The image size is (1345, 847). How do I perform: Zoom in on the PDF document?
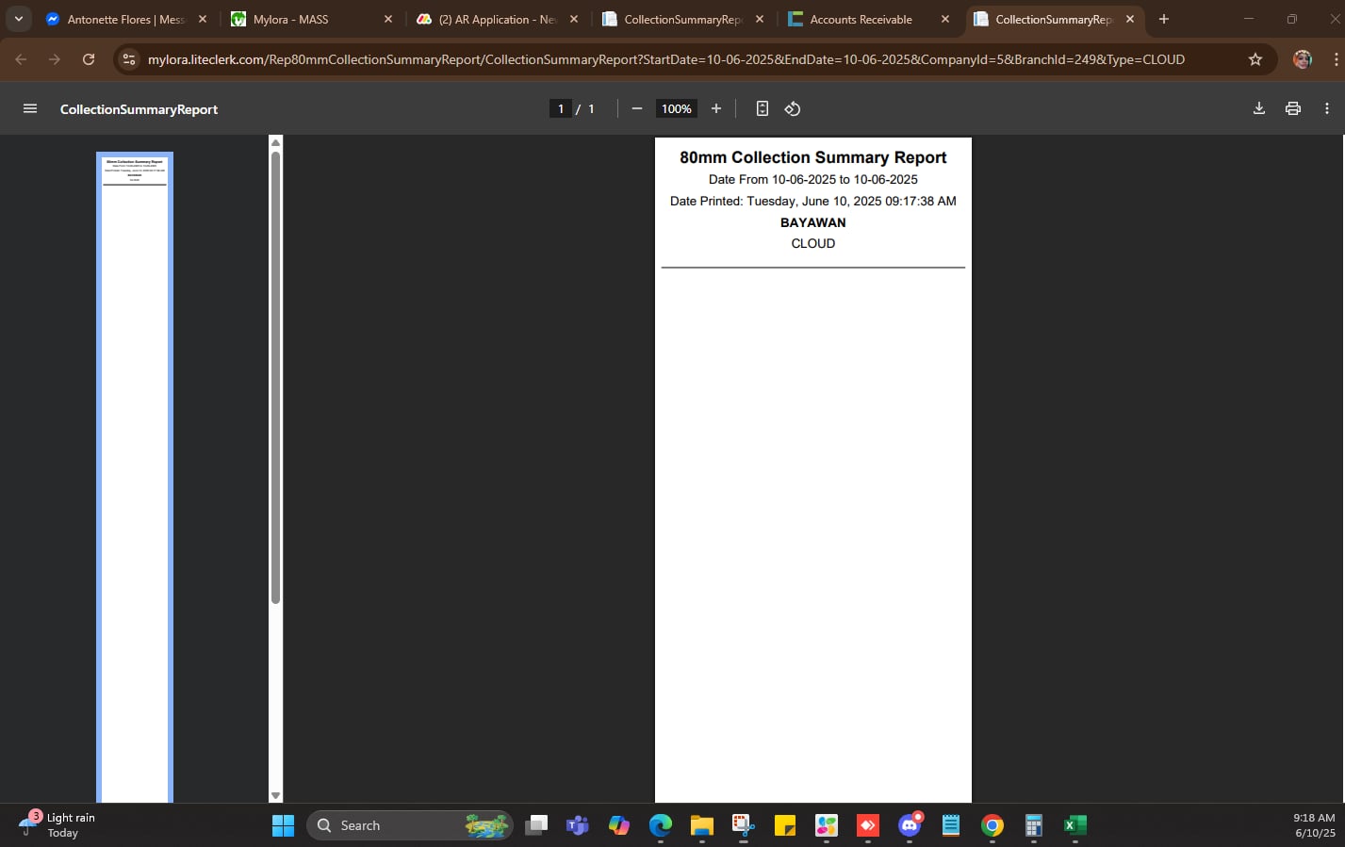[x=716, y=109]
